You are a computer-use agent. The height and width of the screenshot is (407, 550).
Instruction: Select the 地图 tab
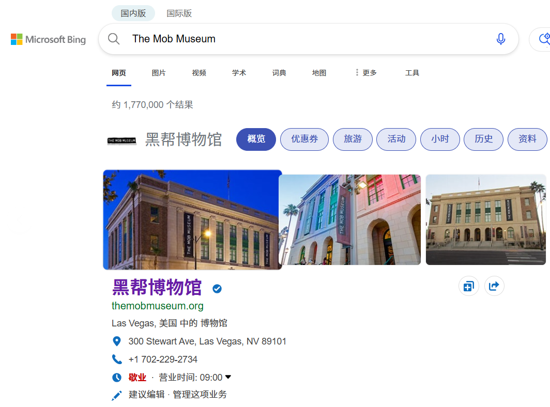(x=319, y=72)
